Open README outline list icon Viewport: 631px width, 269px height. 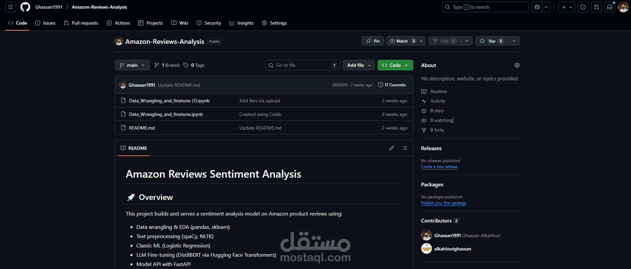click(x=405, y=148)
